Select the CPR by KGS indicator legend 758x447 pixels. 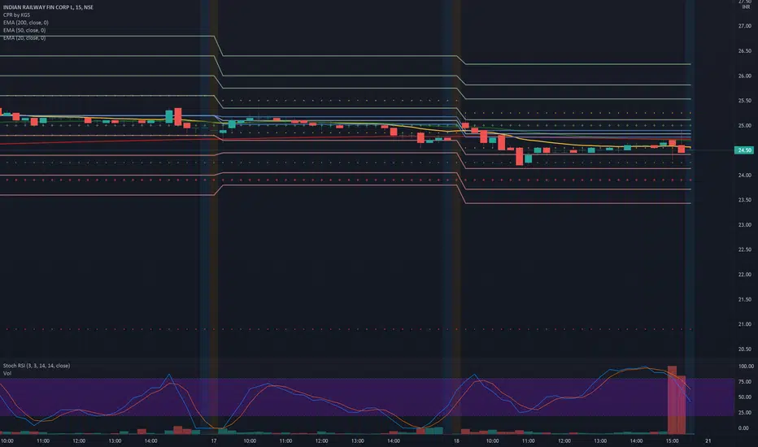[x=16, y=15]
